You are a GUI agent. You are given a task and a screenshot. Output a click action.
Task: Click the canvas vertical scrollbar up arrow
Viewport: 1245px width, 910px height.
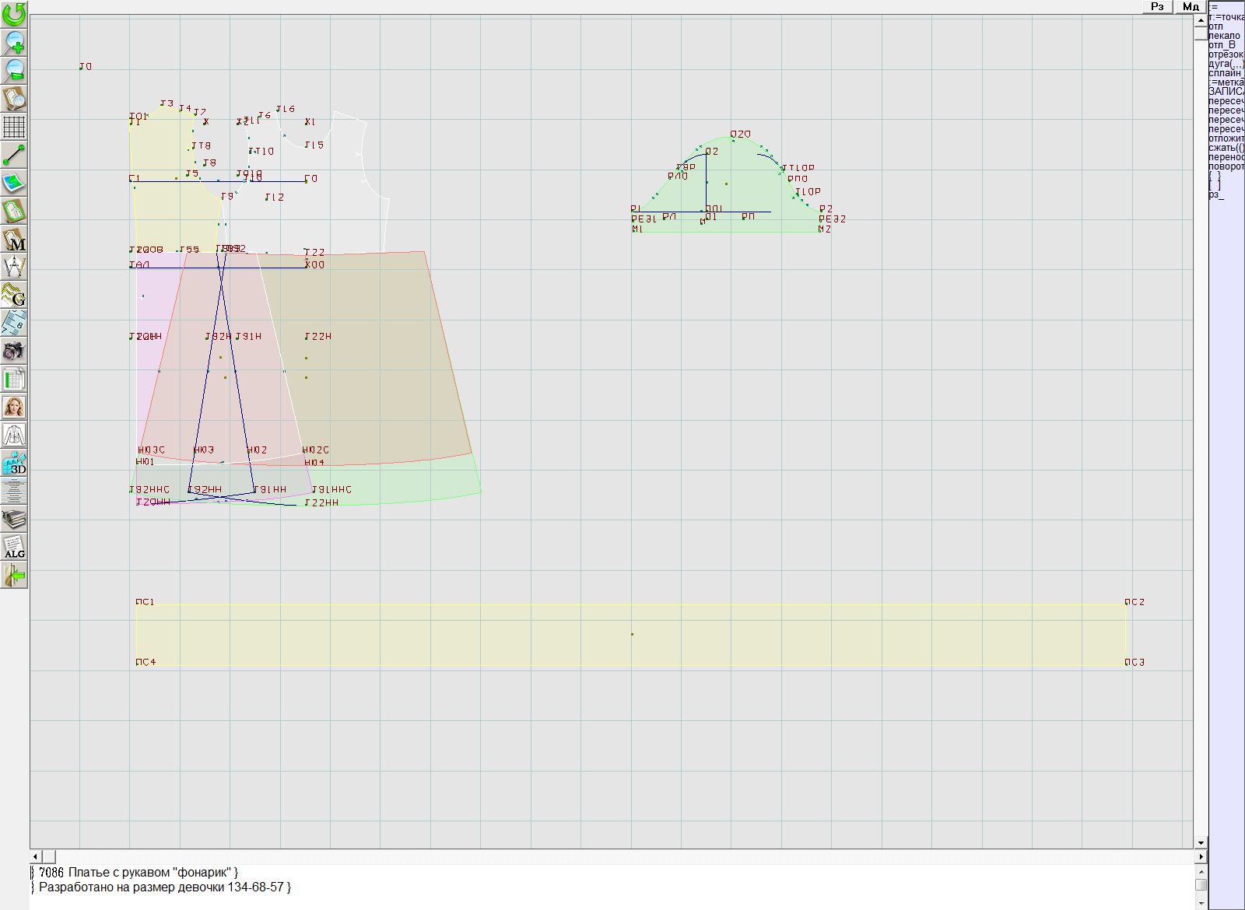pyautogui.click(x=1201, y=19)
